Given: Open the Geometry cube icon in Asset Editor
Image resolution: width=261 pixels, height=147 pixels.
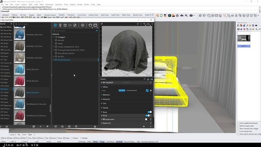Looking at the screenshot, I should click(x=65, y=25).
